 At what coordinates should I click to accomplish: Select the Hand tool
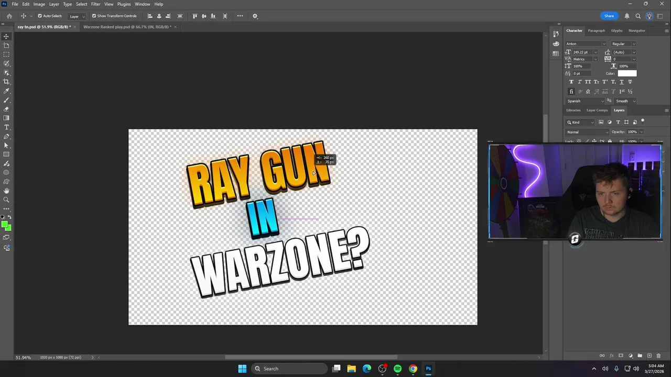point(6,191)
